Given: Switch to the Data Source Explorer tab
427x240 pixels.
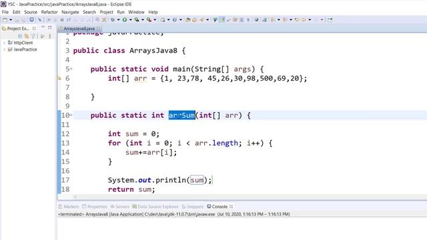Looking at the screenshot, I should coord(155,207).
